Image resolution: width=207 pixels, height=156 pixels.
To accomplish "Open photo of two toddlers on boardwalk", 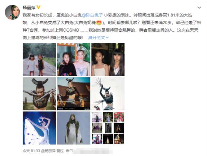I will point(39,59).
